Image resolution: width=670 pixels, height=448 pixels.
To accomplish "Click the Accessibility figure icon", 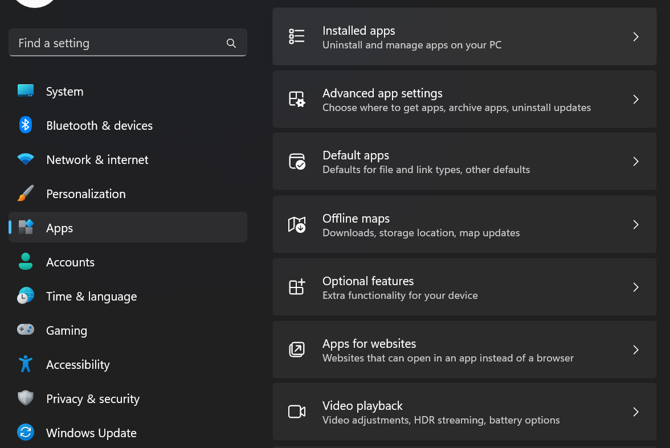I will 26,364.
